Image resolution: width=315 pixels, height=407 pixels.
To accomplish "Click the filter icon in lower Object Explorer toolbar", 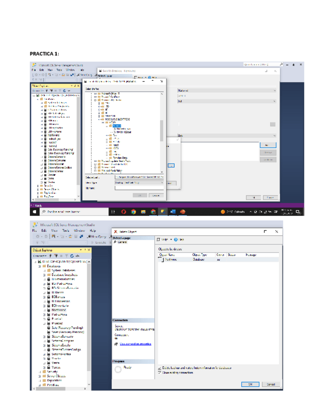I will 66,255.
